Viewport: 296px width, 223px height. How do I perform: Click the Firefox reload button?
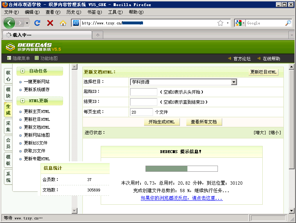(x=37, y=23)
